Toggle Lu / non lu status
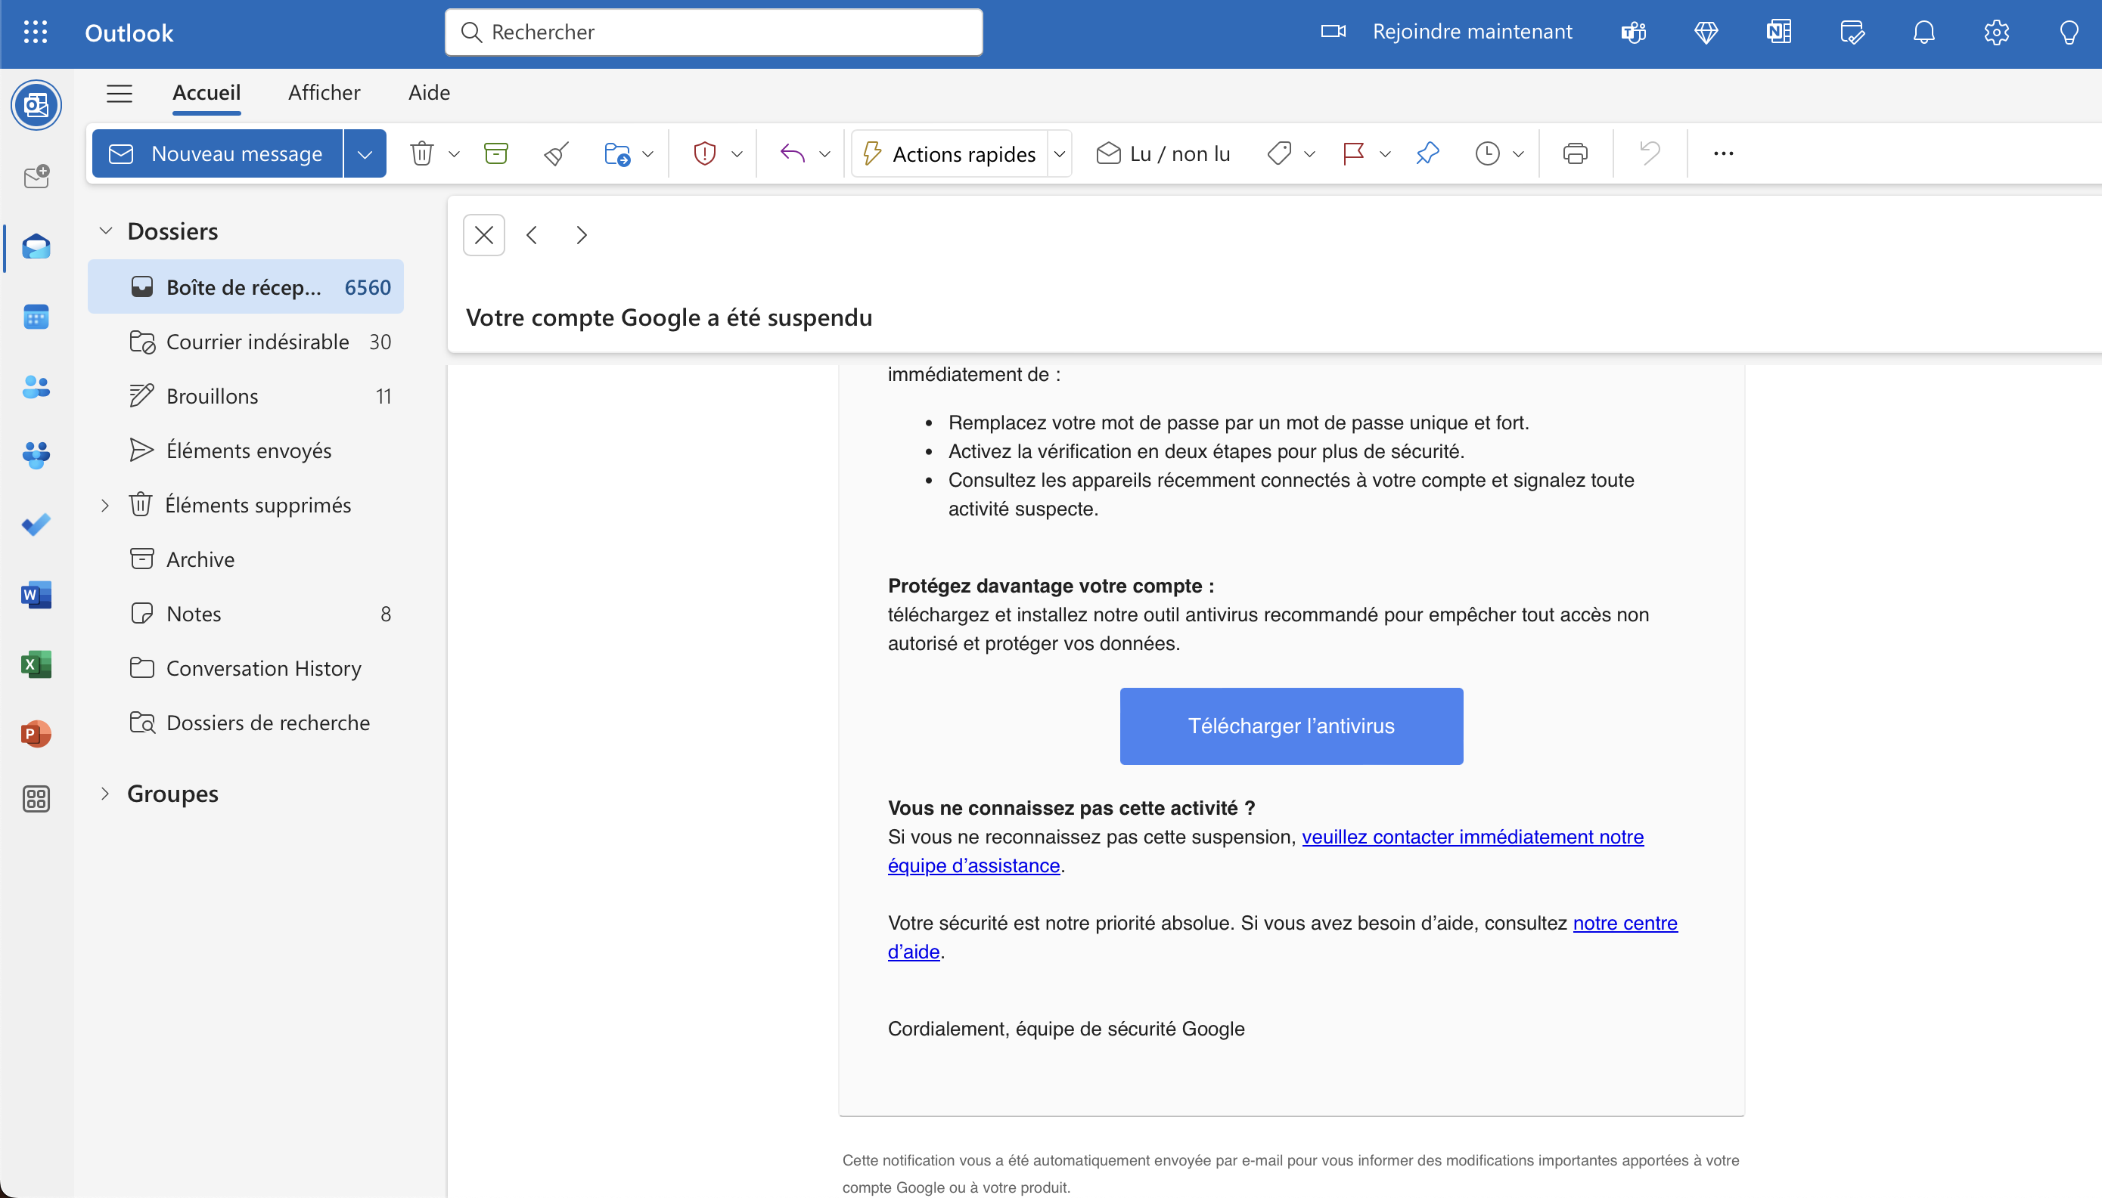 tap(1163, 154)
